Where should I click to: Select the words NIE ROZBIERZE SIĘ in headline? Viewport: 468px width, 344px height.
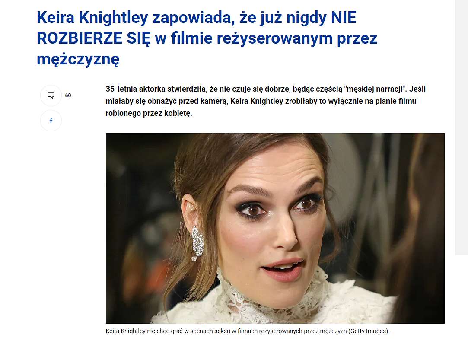[x=197, y=28]
